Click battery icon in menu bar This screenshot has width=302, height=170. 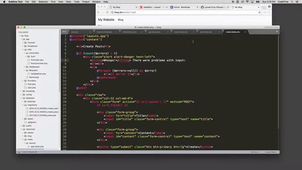pos(258,2)
